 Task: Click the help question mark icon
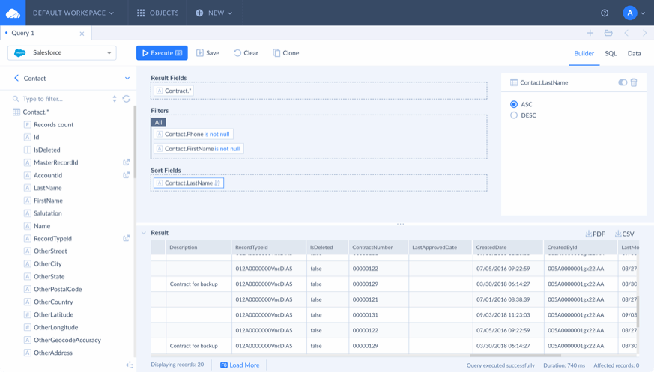click(x=605, y=13)
